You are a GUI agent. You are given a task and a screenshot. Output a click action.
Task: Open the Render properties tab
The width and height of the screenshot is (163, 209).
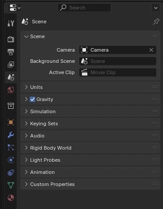[x=11, y=40]
